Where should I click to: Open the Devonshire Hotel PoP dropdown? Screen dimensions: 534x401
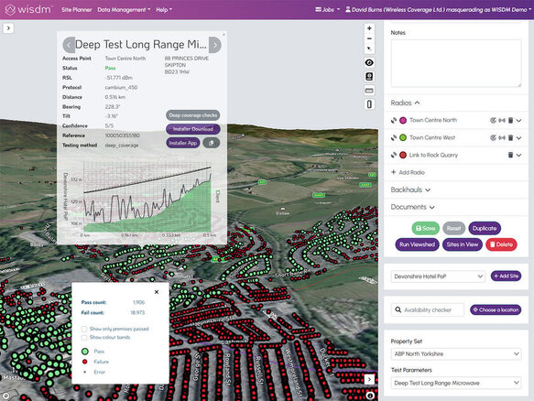[x=438, y=276]
